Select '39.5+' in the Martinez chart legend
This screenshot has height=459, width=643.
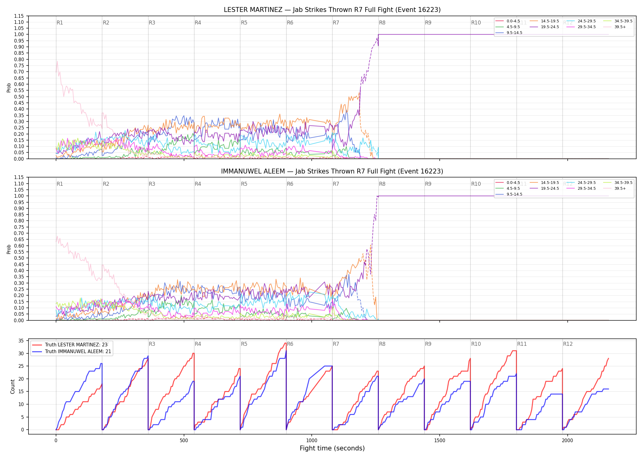click(620, 27)
